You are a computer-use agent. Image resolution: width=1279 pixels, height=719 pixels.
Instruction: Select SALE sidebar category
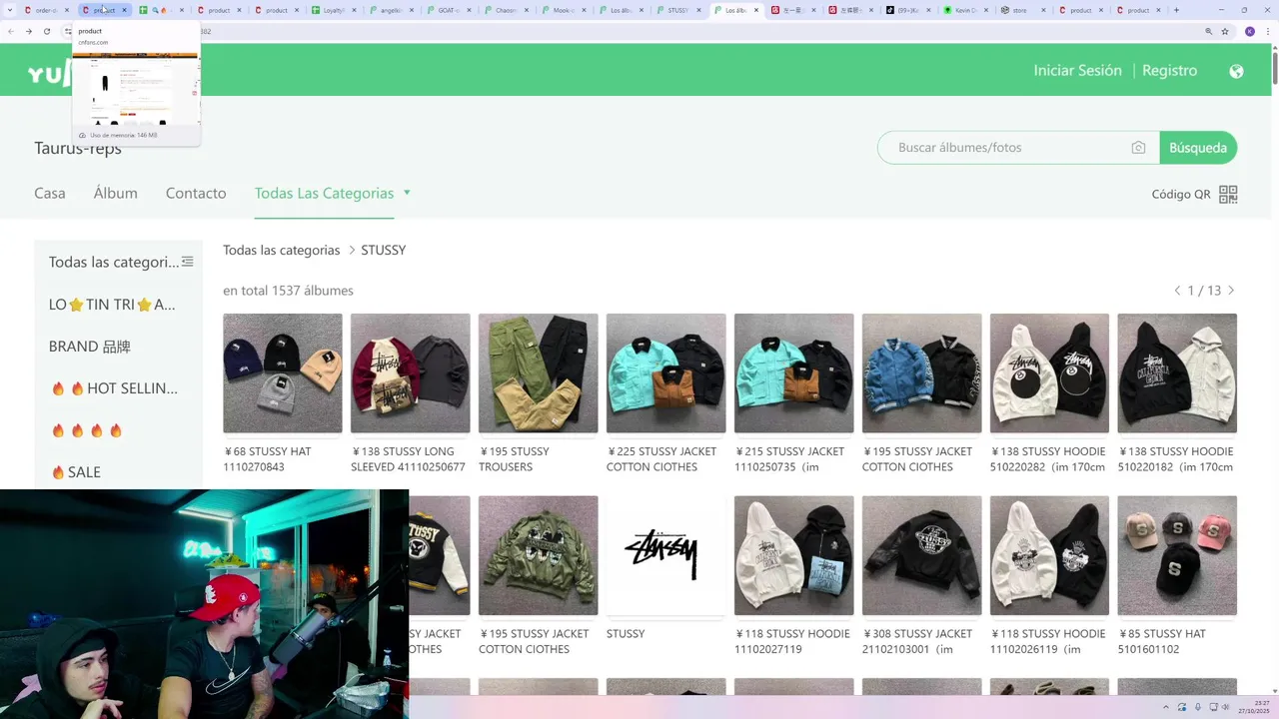[x=76, y=472]
